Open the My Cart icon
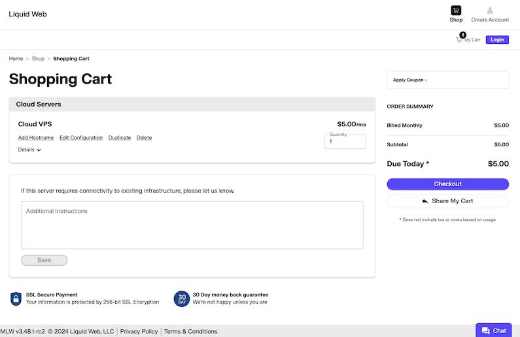 (x=460, y=40)
